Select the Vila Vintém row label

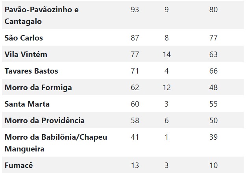[x=26, y=54]
